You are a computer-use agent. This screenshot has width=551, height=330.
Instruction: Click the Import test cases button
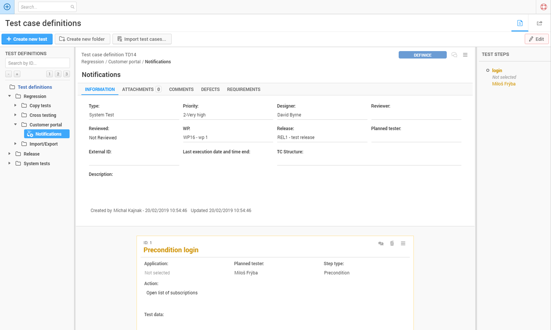(142, 39)
